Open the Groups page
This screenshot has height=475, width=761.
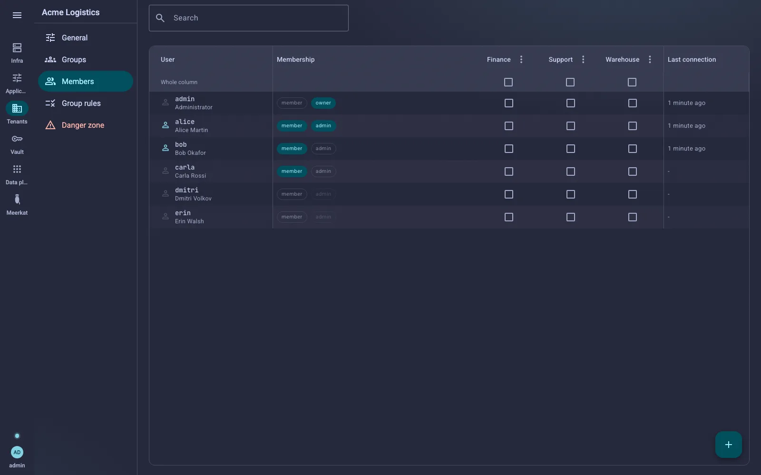[x=86, y=59]
